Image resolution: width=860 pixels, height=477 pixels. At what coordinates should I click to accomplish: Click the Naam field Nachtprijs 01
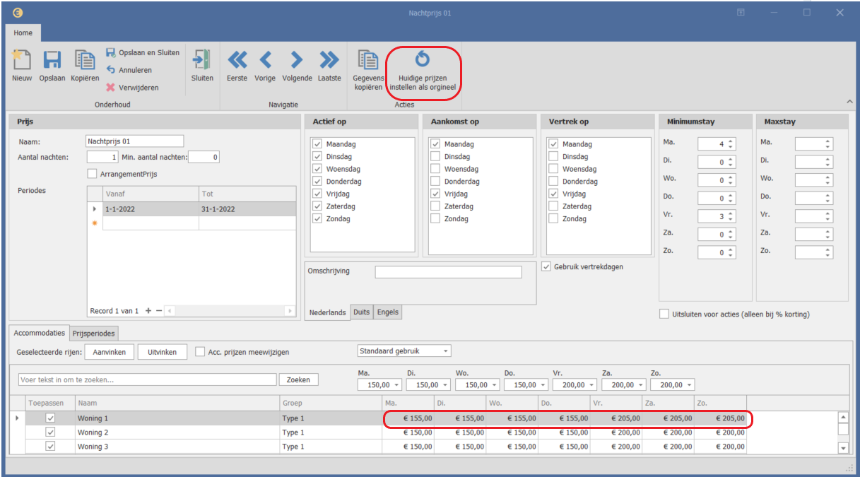(x=134, y=141)
